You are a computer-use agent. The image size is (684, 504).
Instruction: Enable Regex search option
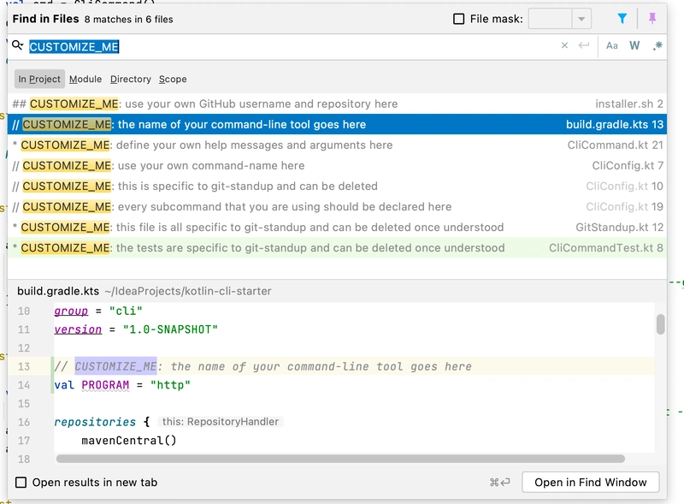pyautogui.click(x=657, y=46)
